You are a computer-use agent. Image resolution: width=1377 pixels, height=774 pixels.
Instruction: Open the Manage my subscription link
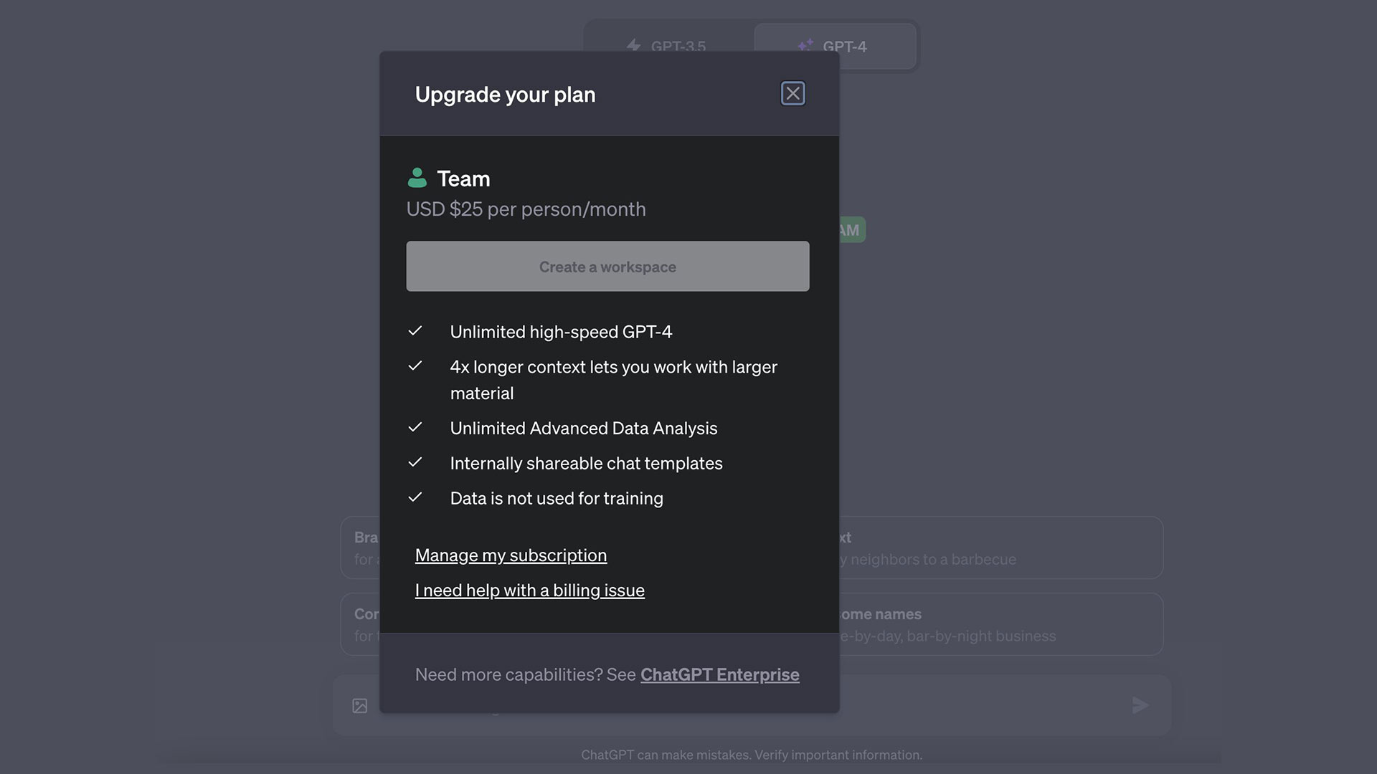pos(511,555)
